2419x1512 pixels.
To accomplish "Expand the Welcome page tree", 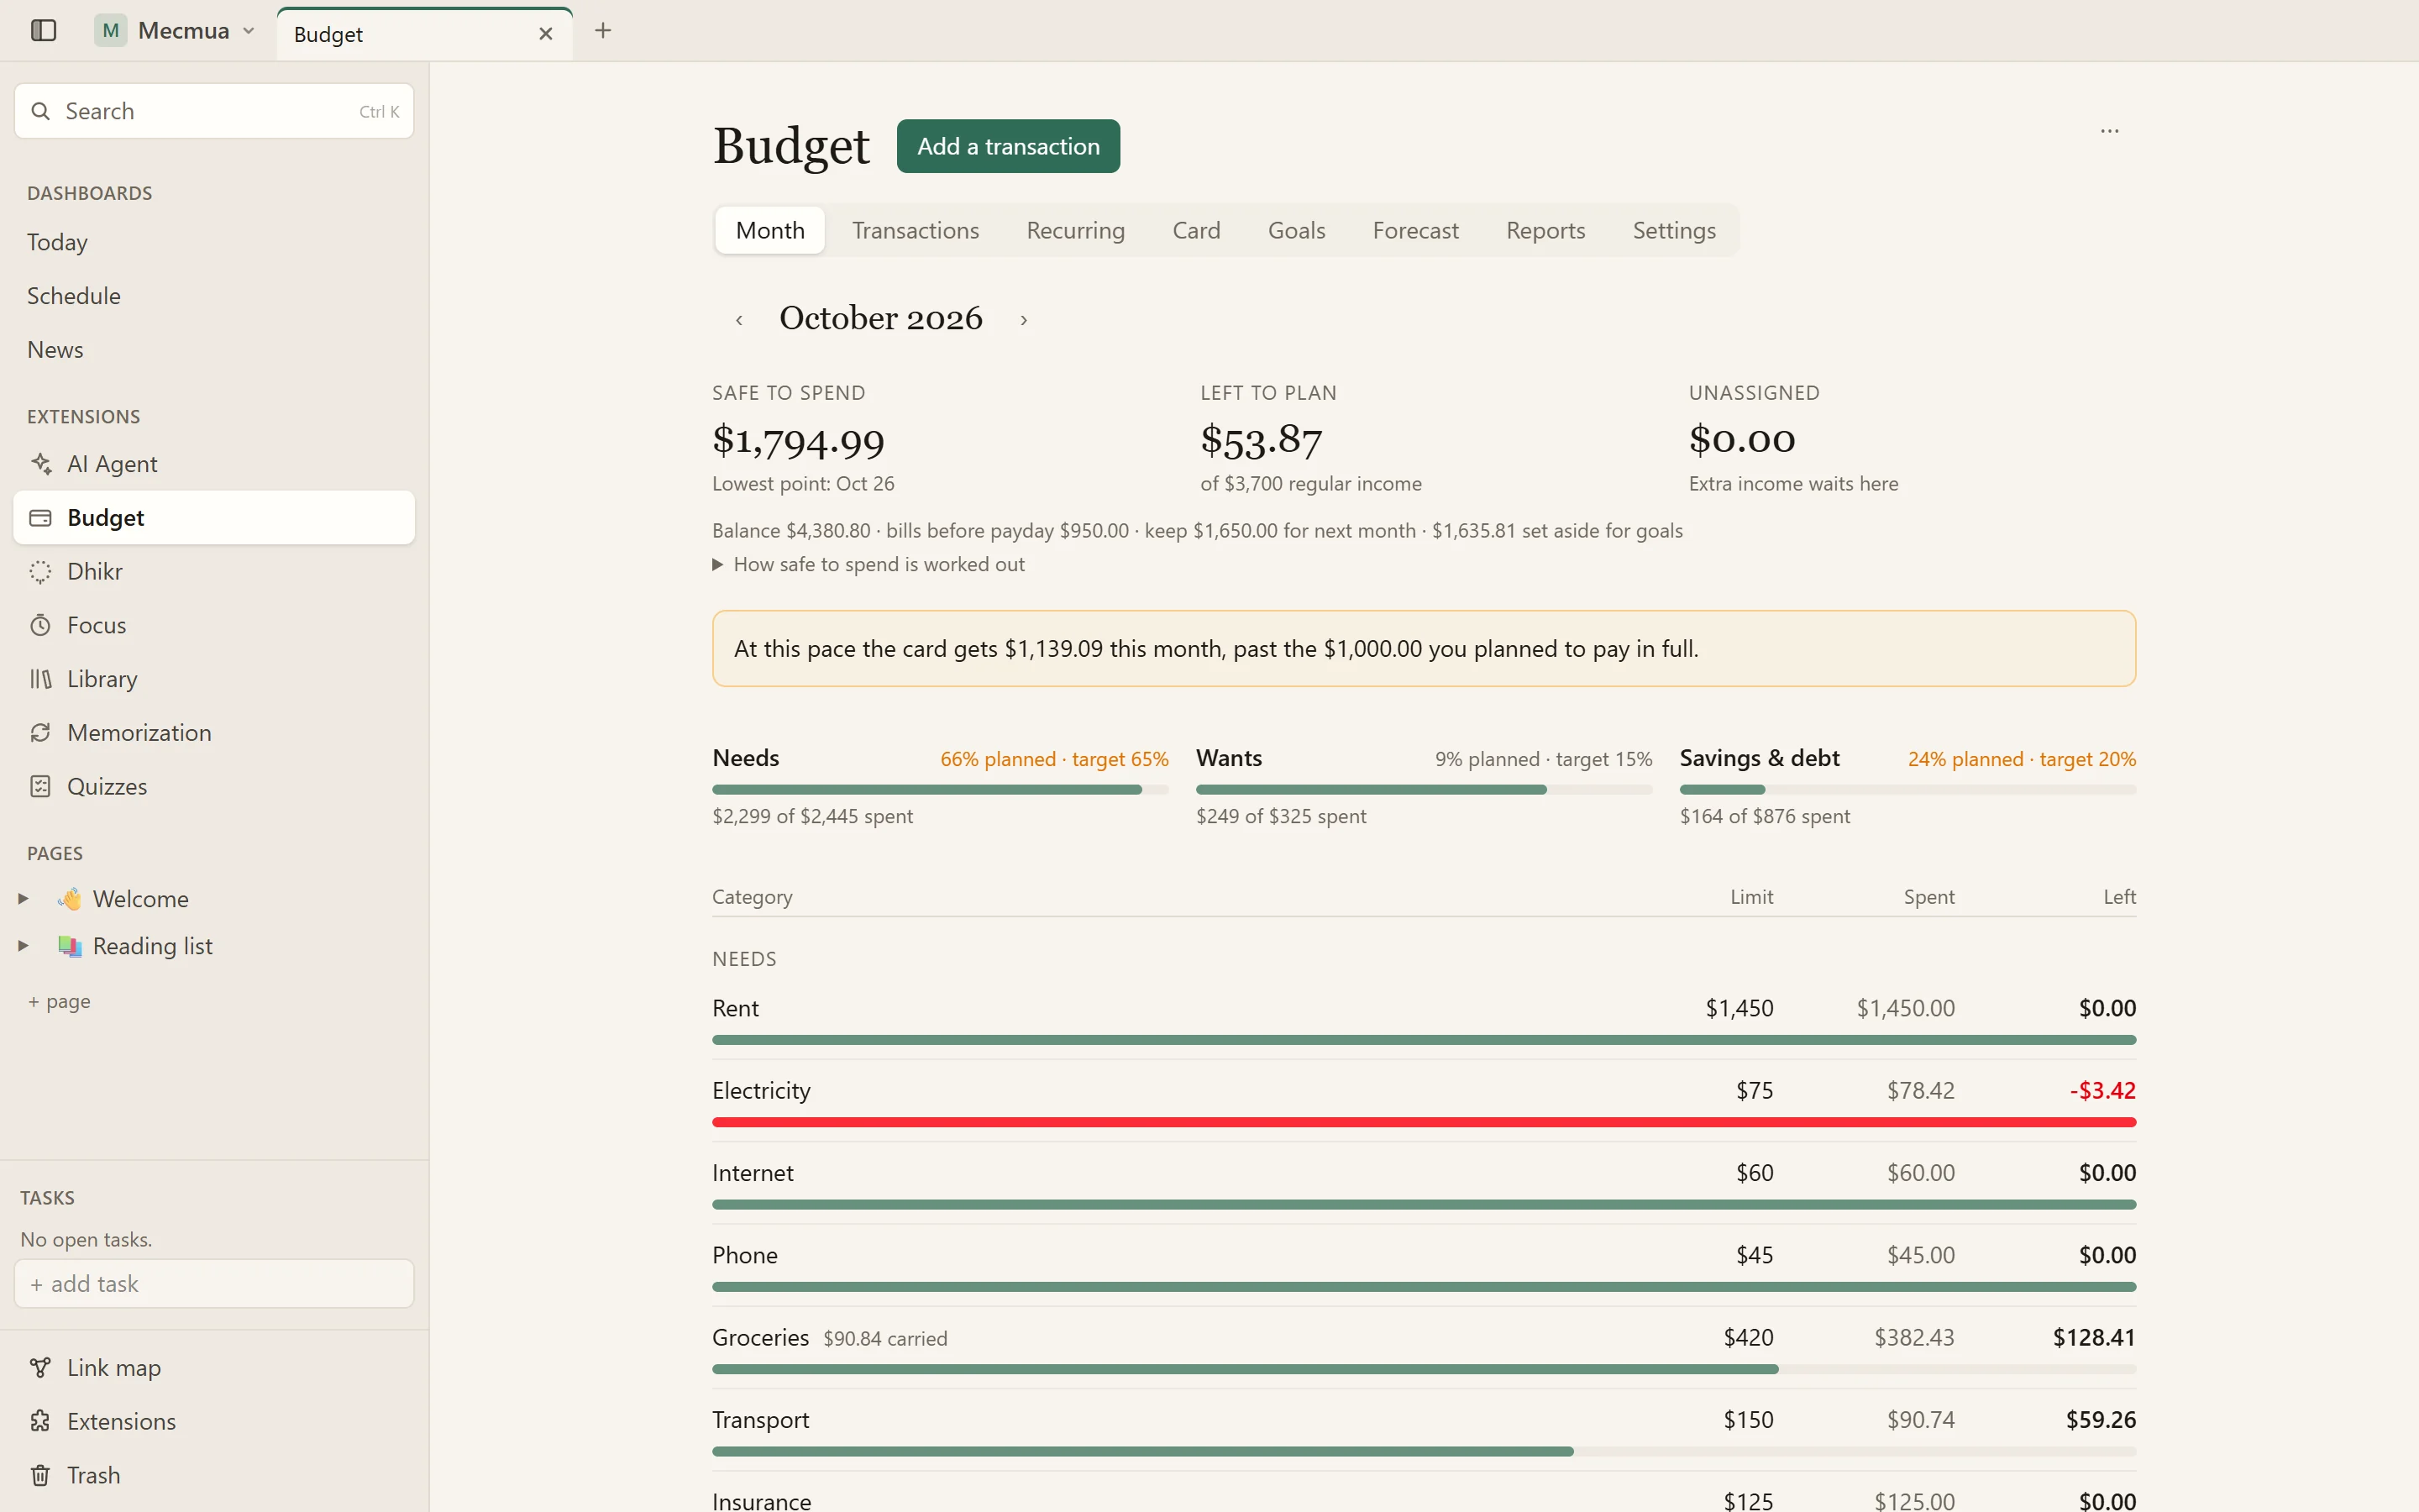I will point(23,899).
